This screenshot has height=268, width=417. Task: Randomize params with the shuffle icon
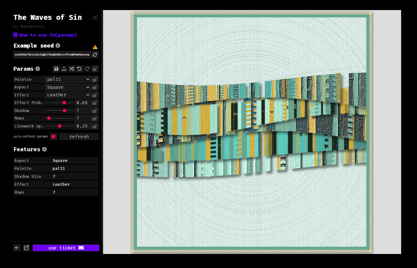[x=72, y=69]
